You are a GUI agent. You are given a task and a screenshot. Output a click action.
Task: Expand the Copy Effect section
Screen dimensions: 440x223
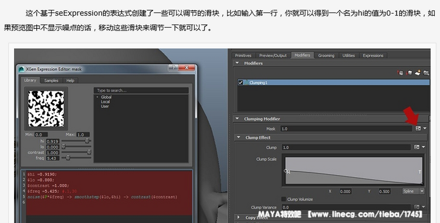pyautogui.click(x=239, y=217)
